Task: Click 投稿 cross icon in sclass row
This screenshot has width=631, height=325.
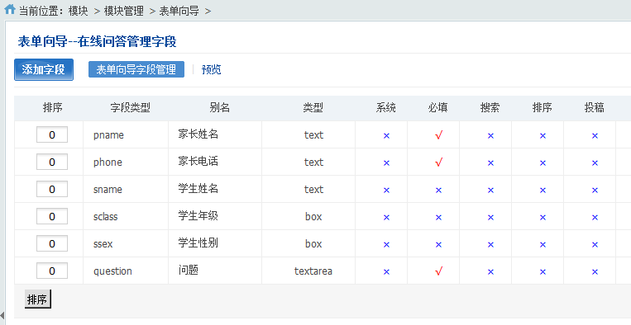Action: pyautogui.click(x=595, y=218)
